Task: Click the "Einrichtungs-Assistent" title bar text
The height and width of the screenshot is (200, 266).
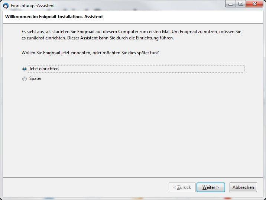Action: coord(33,6)
